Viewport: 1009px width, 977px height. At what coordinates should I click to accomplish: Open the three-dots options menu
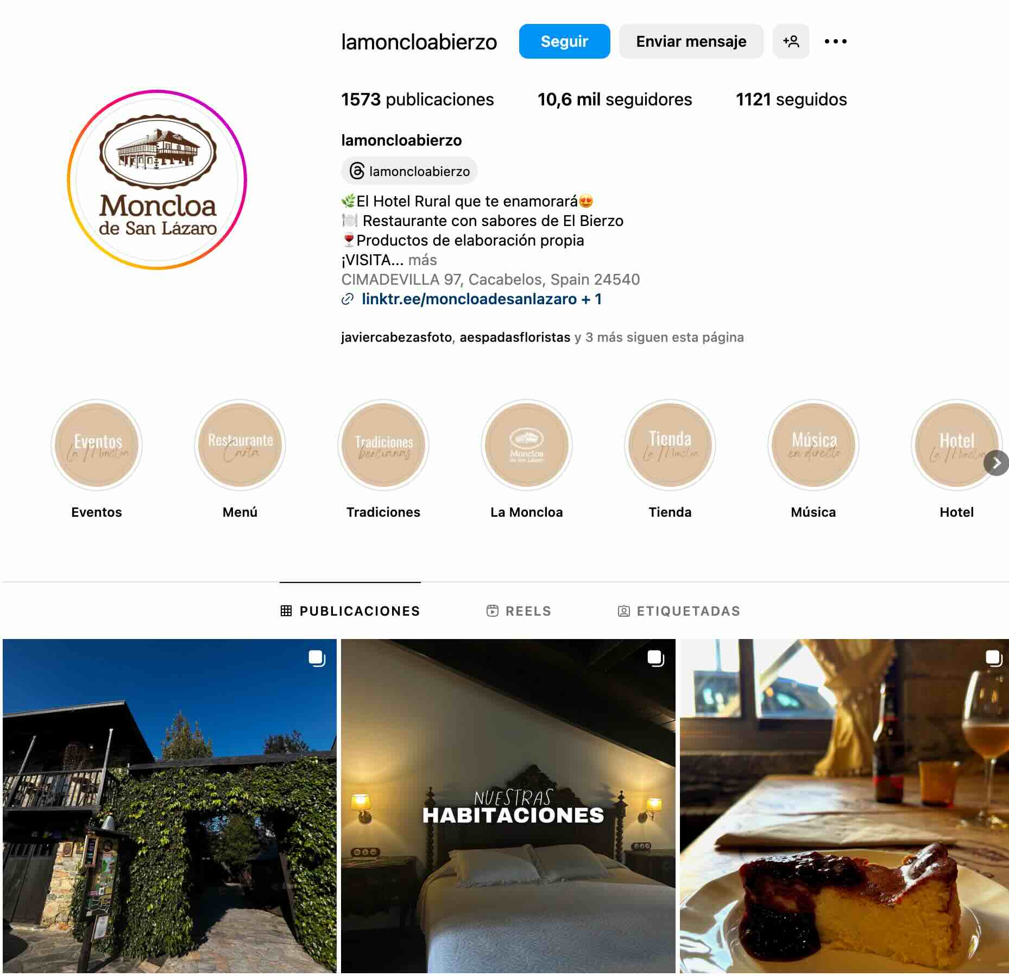[x=835, y=41]
